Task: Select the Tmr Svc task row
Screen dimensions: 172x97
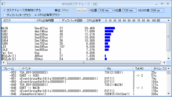Action: (x=84, y=53)
